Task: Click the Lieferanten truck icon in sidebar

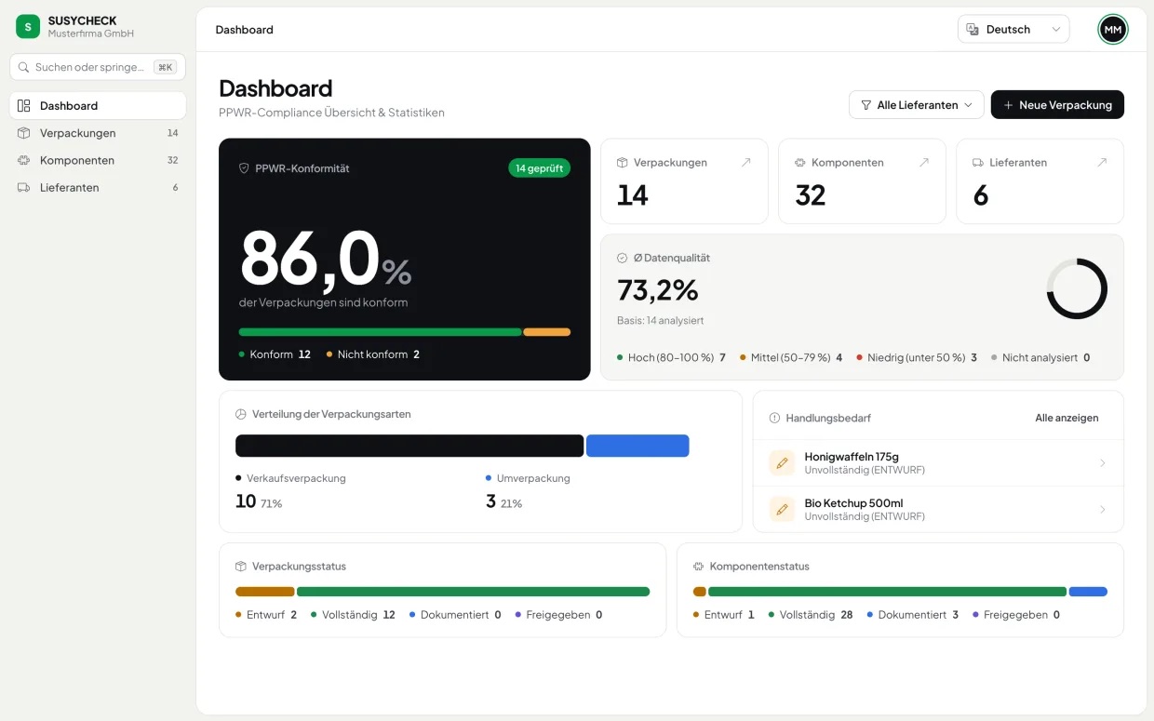Action: click(24, 187)
